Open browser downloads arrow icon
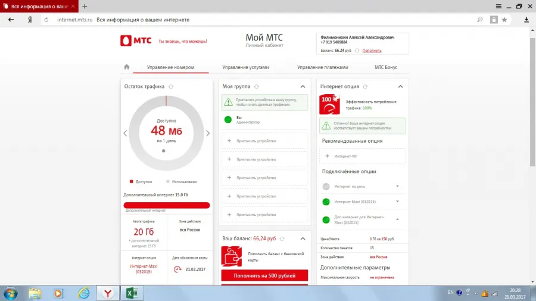The image size is (536, 301). (526, 20)
